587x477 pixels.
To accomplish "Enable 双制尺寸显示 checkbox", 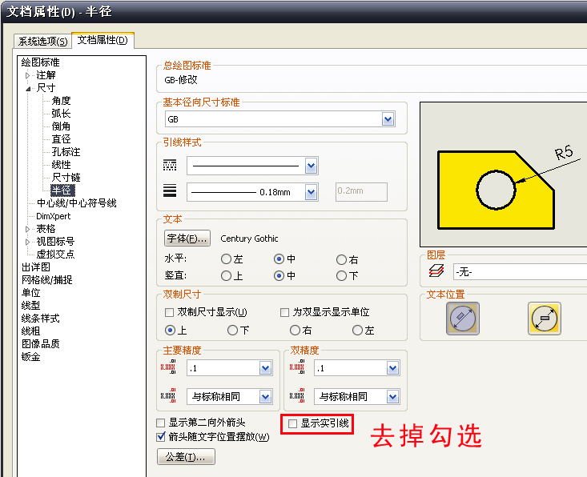I will 169,312.
